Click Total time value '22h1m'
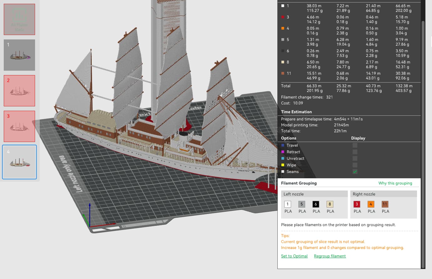This screenshot has width=432, height=279. click(x=340, y=131)
